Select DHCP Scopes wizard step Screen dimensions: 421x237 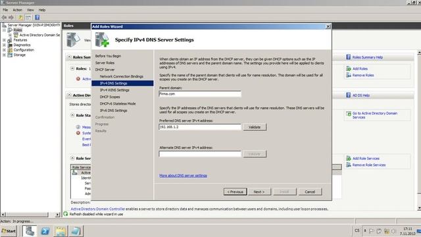click(x=110, y=97)
